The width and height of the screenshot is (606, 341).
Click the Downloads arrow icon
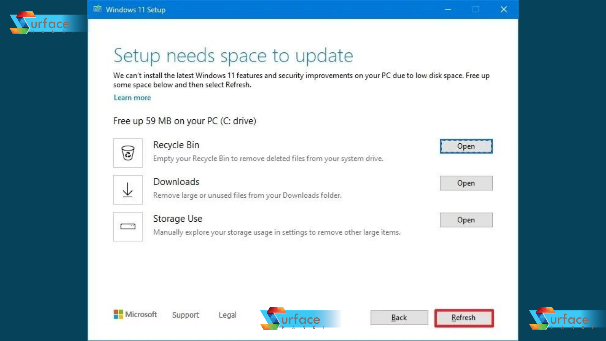click(128, 190)
